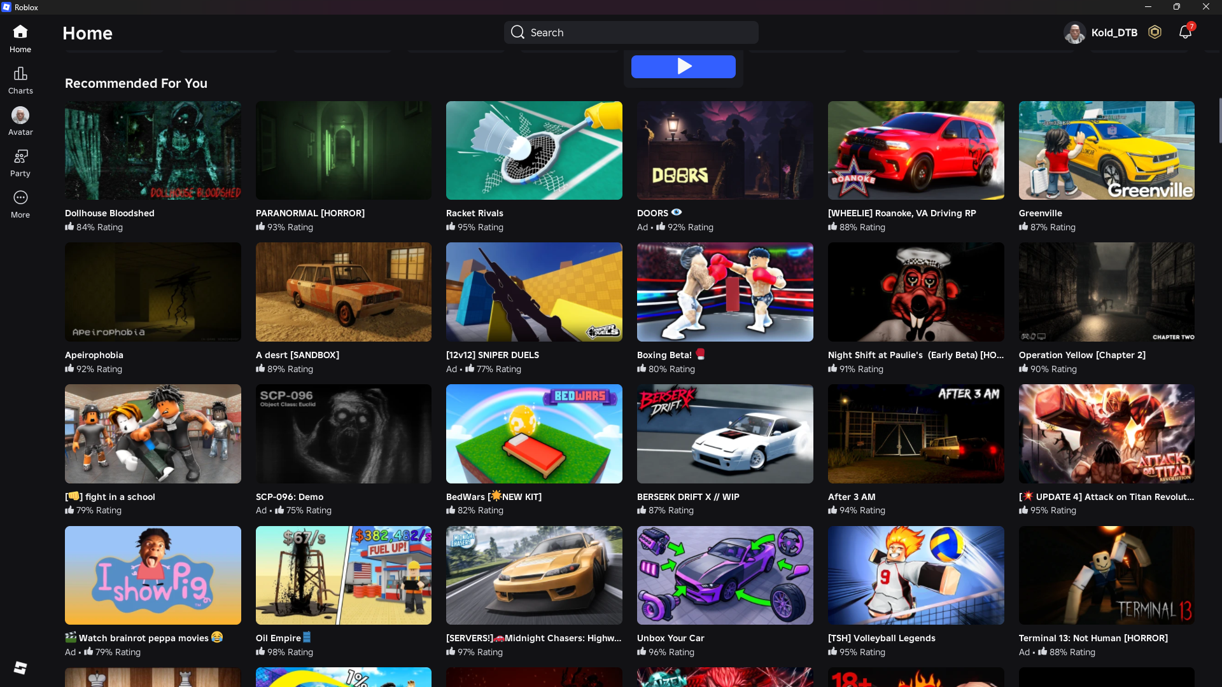Open the Greenville game thumbnail
Image resolution: width=1222 pixels, height=687 pixels.
tap(1107, 150)
